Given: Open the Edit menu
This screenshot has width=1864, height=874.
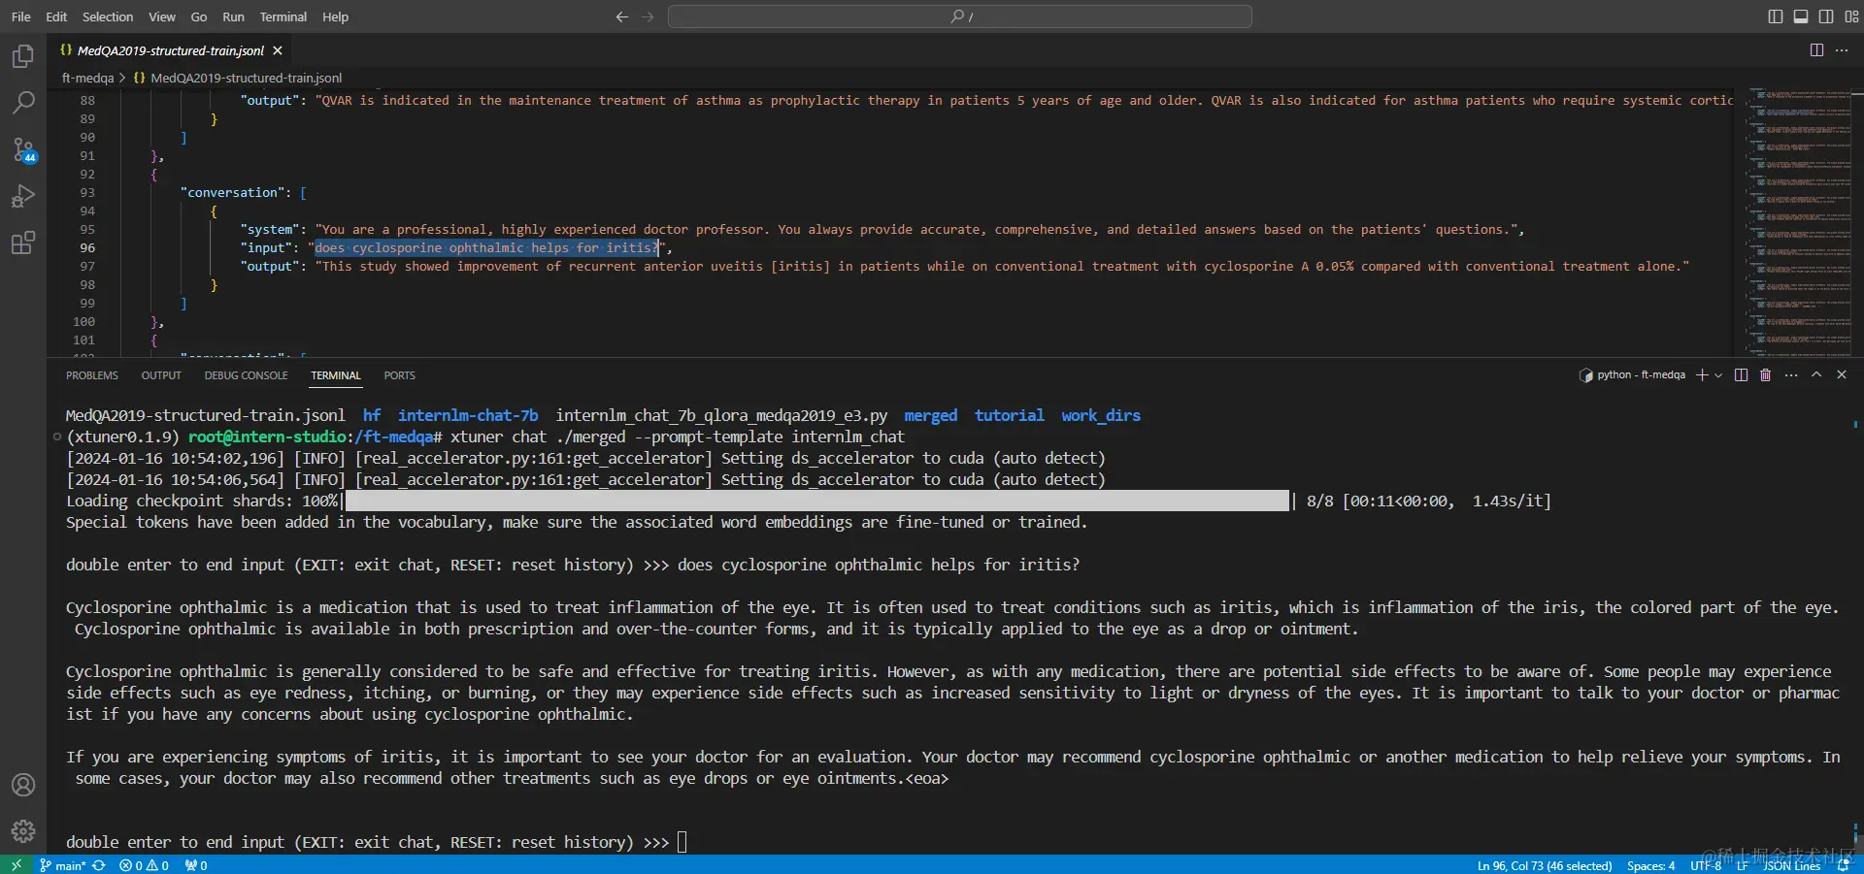Looking at the screenshot, I should pyautogui.click(x=56, y=16).
